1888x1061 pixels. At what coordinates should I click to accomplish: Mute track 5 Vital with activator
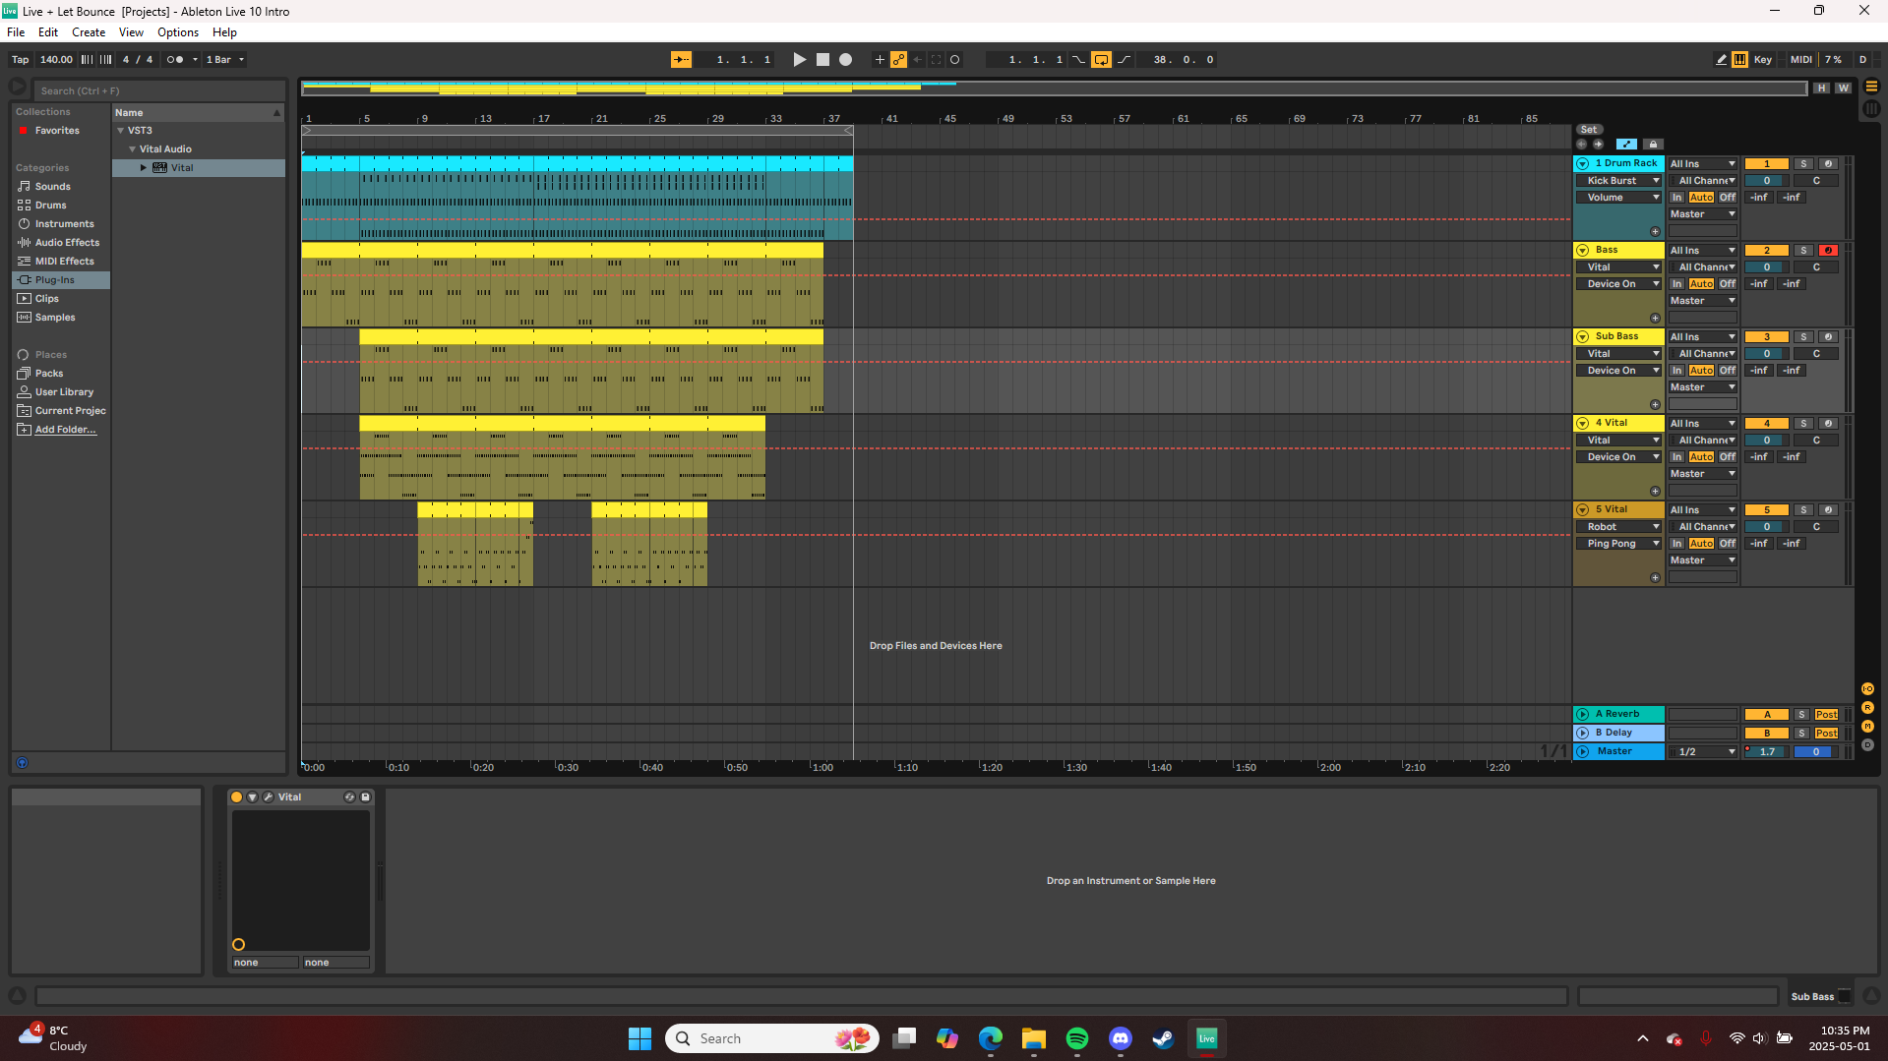(1766, 510)
